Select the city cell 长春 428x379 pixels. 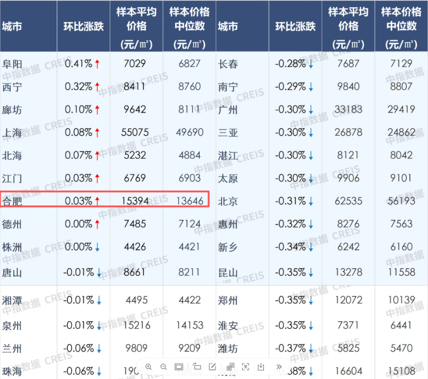(228, 64)
